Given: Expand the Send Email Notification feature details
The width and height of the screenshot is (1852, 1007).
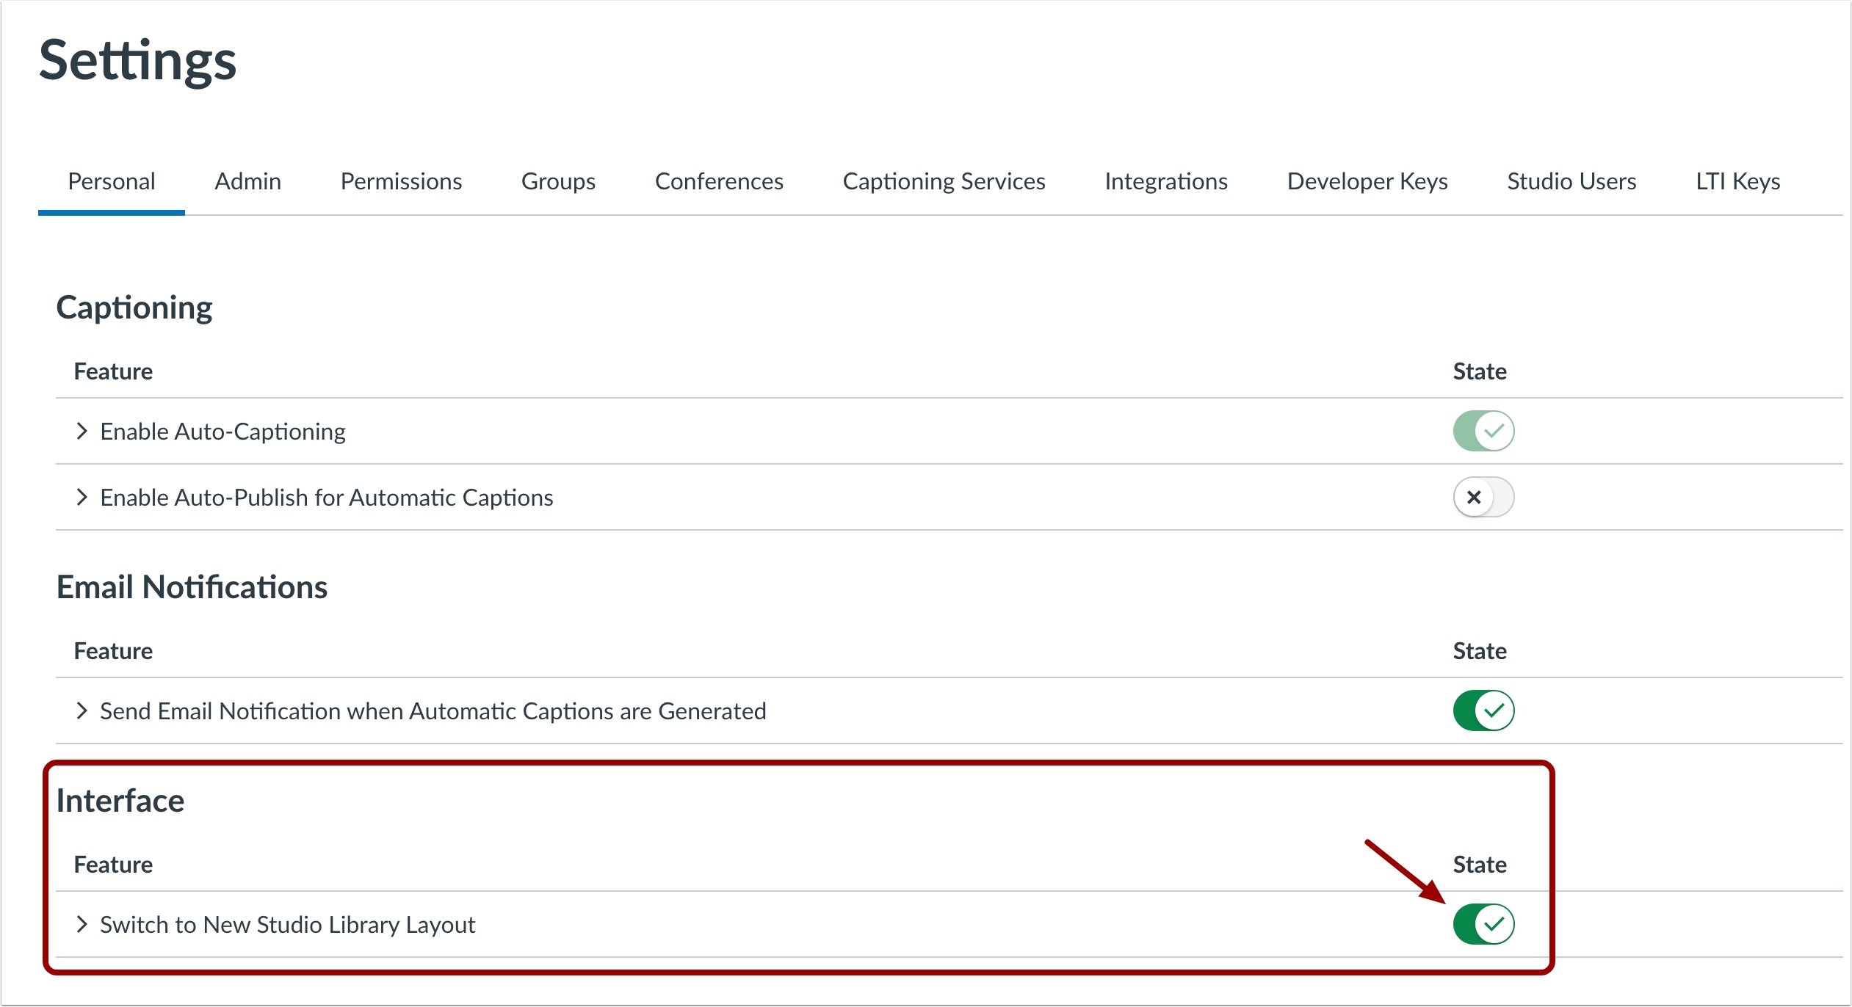Looking at the screenshot, I should click(82, 710).
